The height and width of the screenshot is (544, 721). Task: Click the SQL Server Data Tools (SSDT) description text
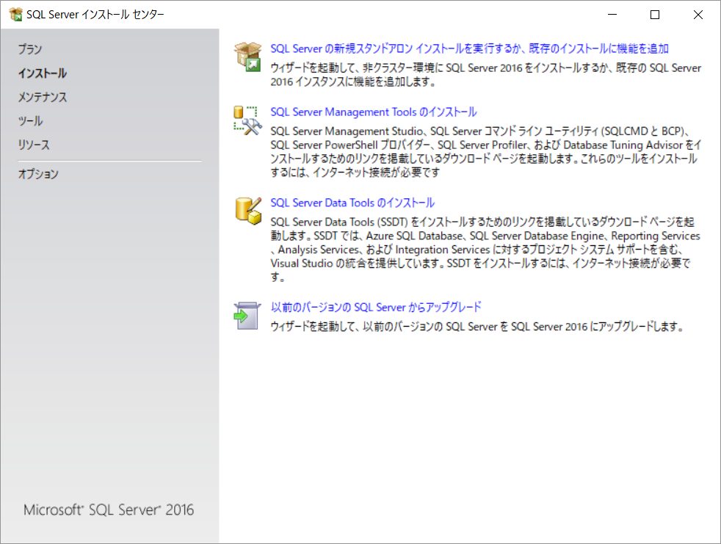(485, 249)
